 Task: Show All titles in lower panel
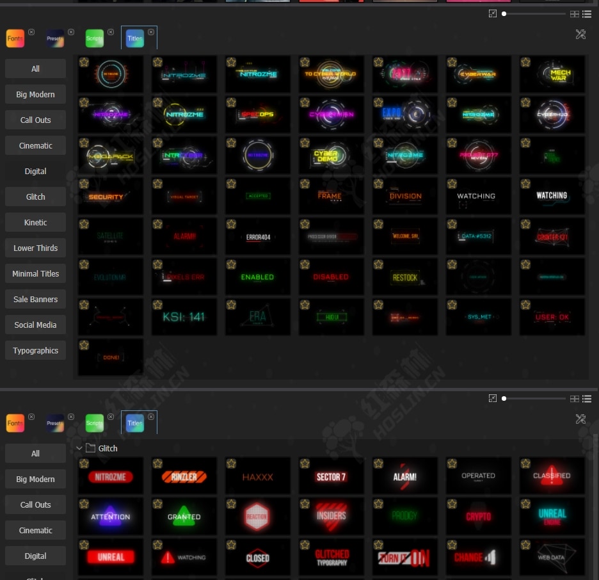(x=36, y=453)
